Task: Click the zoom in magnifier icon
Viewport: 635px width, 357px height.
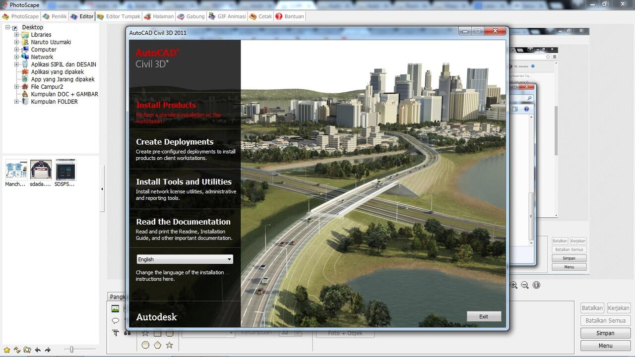Action: (x=514, y=285)
